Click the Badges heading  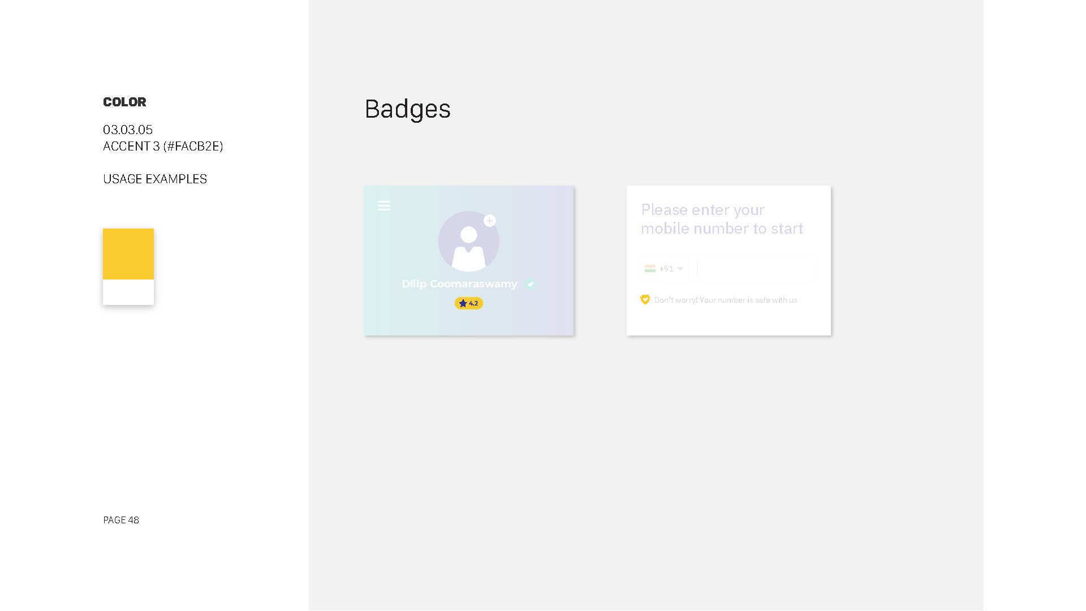408,109
